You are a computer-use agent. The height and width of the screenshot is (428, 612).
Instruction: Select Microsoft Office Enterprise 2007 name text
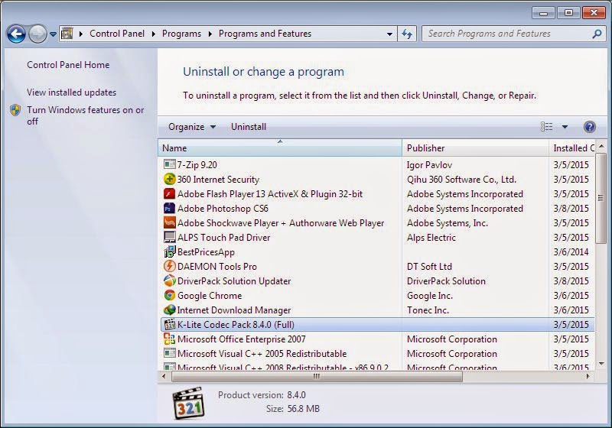tap(241, 339)
